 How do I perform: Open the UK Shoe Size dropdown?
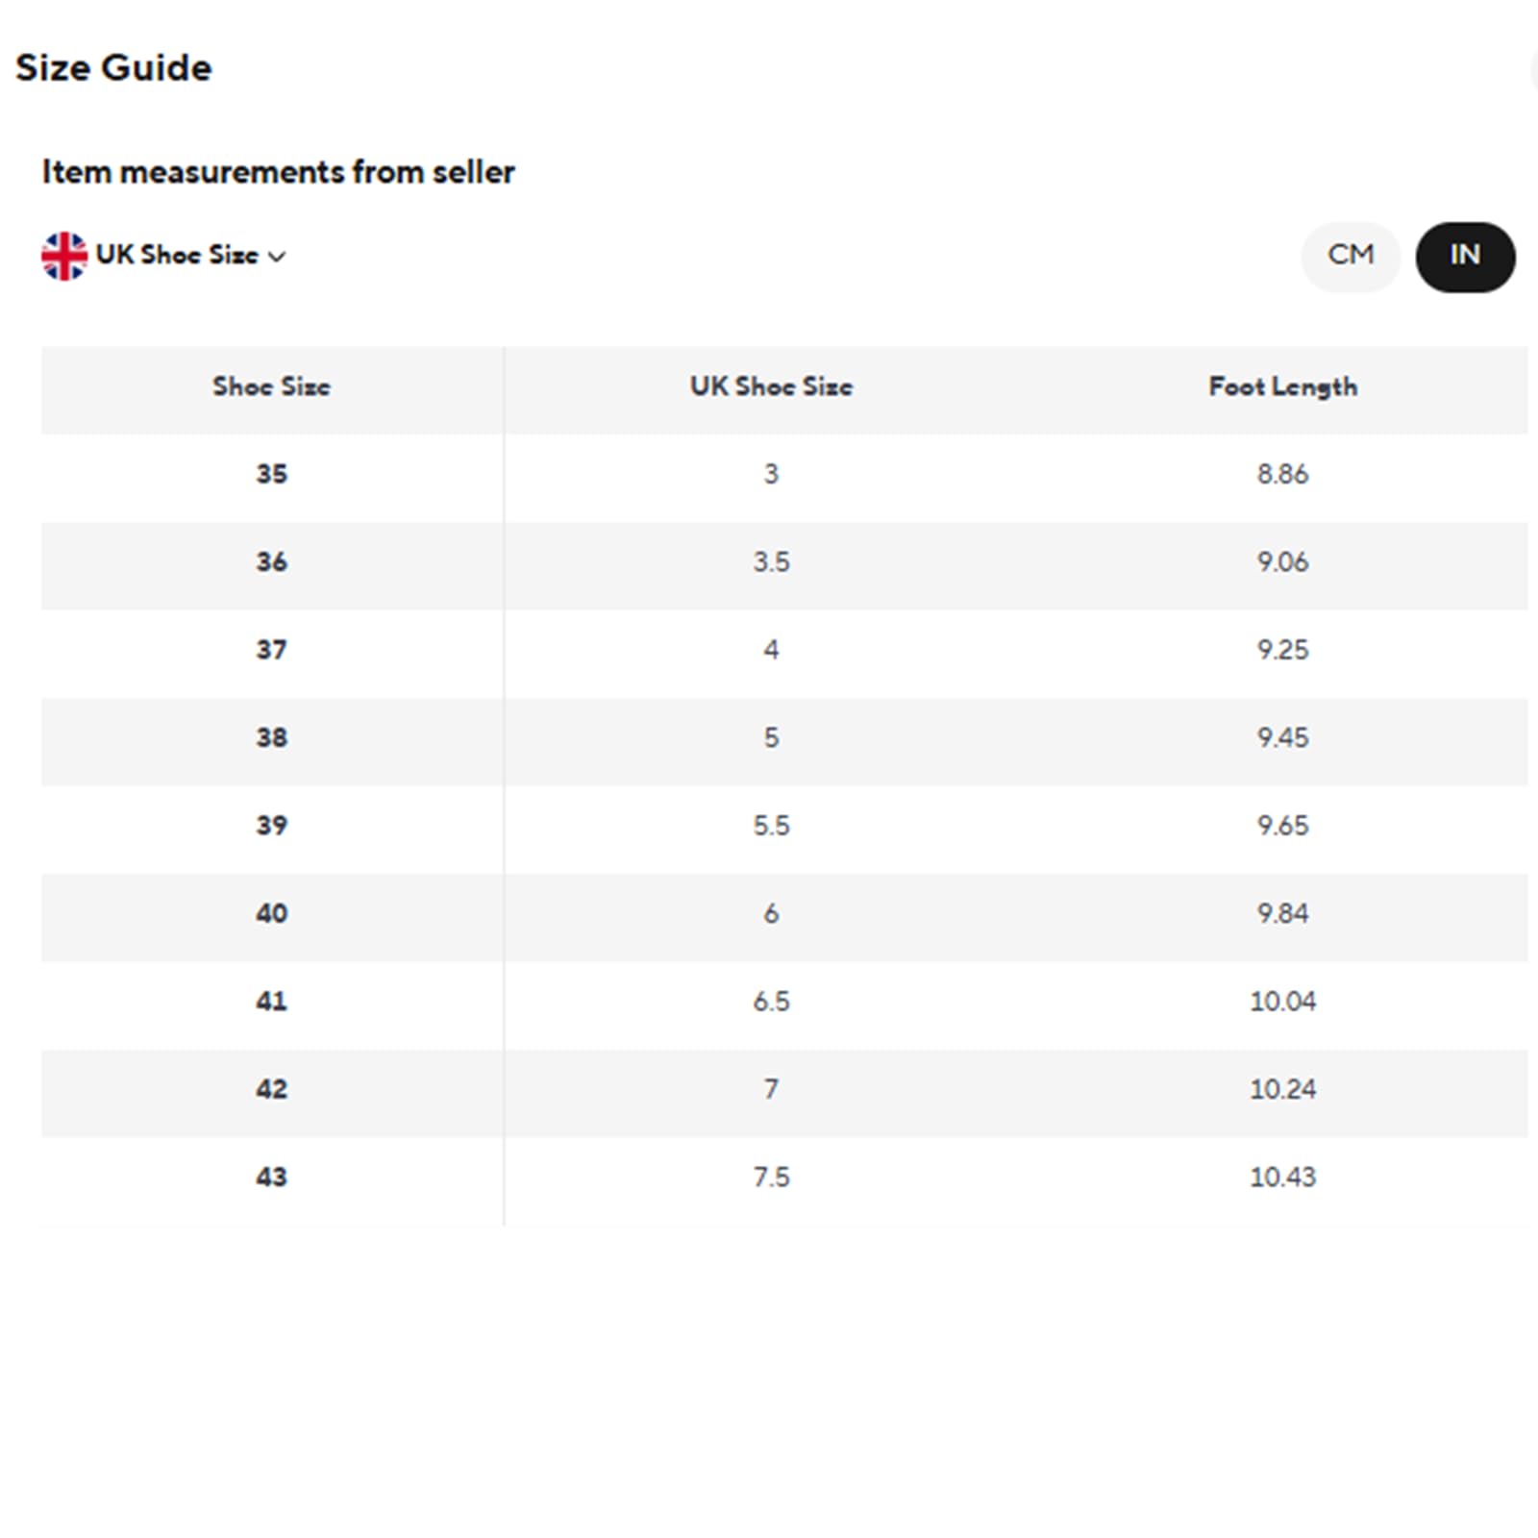pos(163,256)
